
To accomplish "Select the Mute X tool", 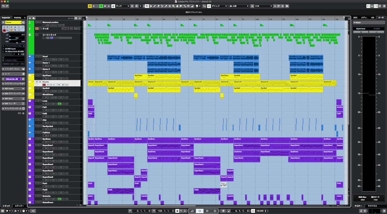I will point(170,6).
